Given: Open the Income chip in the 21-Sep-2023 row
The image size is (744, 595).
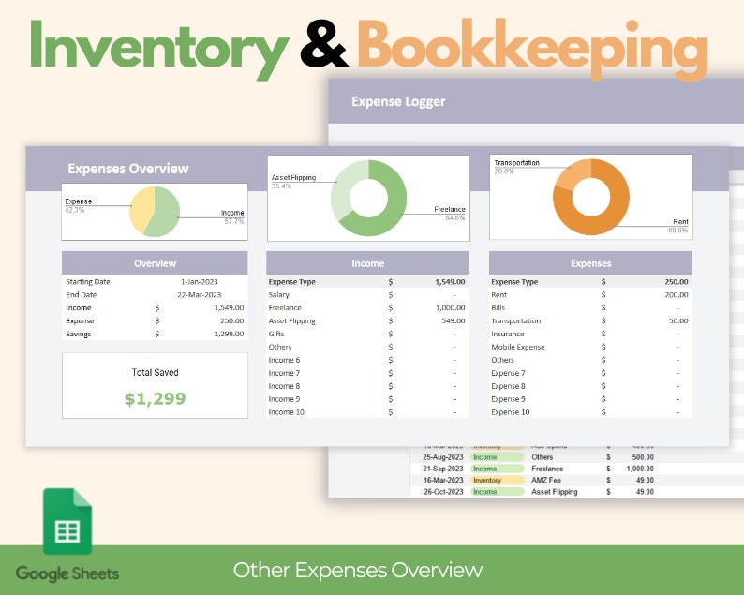Looking at the screenshot, I should coord(498,469).
